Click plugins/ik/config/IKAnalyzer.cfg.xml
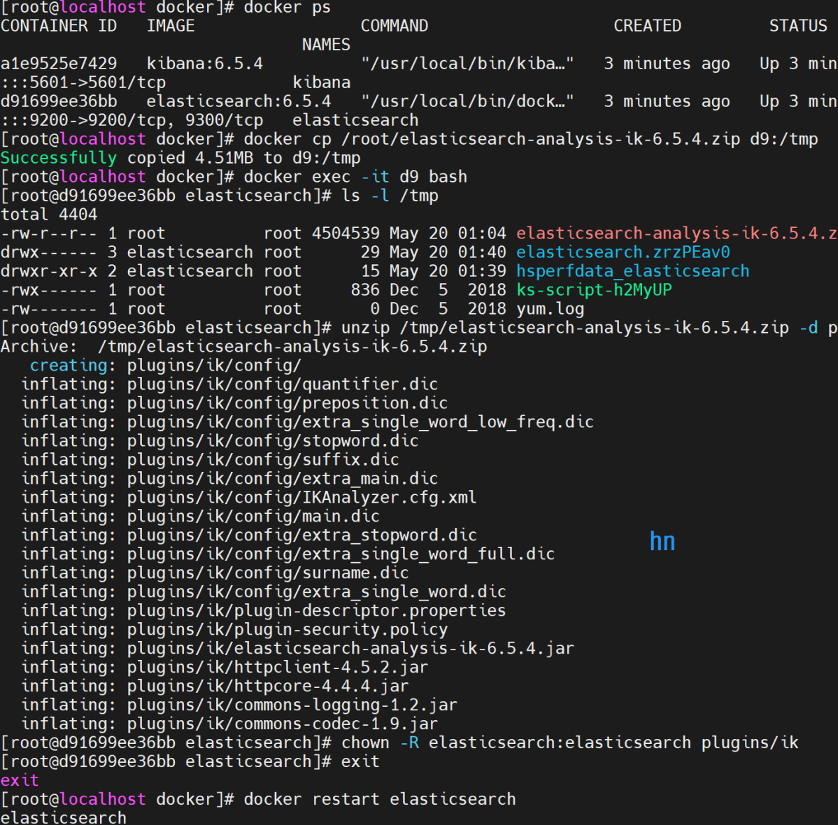Image resolution: width=838 pixels, height=825 pixels. (302, 498)
